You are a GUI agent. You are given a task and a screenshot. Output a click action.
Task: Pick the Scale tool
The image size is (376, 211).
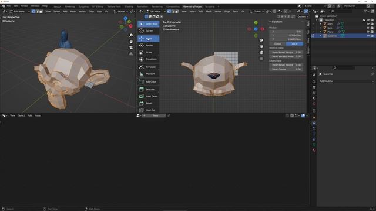click(x=149, y=52)
